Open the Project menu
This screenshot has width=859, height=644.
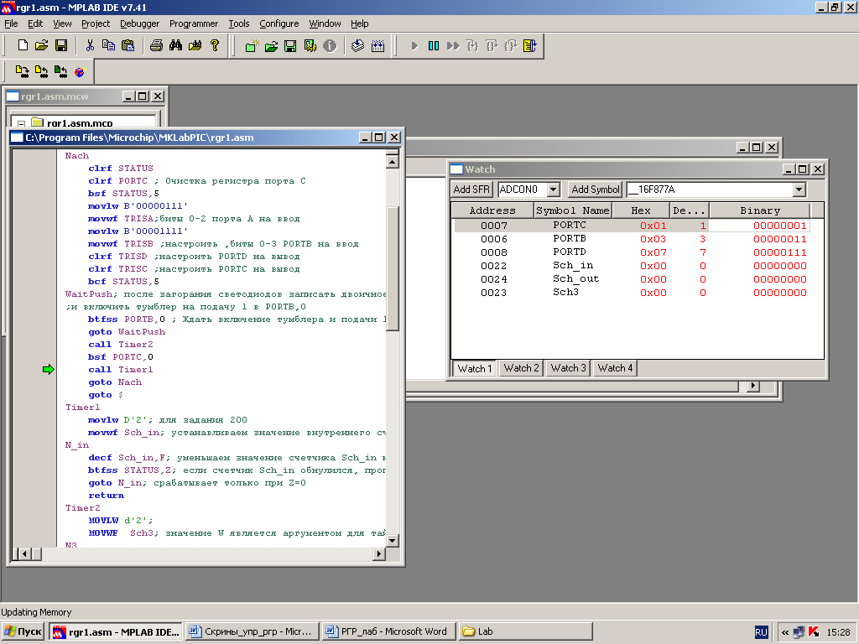tap(96, 23)
